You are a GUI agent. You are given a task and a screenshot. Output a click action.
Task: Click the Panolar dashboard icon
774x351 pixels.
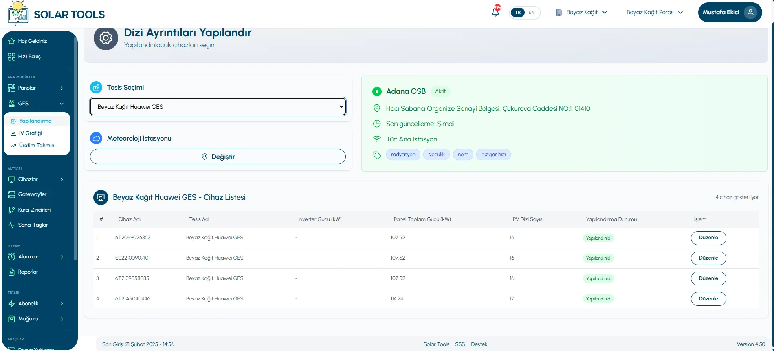pos(11,88)
